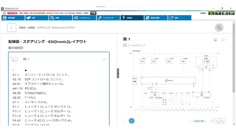Image resolution: width=236 pixels, height=132 pixels.
Task: Open the tab with the external-link icon
Action: [x=180, y=18]
